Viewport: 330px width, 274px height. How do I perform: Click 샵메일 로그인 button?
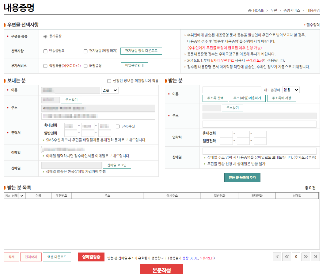(117, 165)
